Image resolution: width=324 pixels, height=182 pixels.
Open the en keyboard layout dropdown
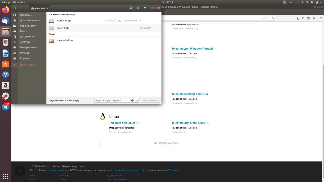[293, 2]
